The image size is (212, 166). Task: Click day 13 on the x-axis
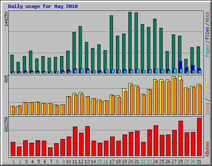point(87,161)
